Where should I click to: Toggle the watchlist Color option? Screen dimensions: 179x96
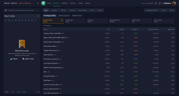(x=24, y=92)
